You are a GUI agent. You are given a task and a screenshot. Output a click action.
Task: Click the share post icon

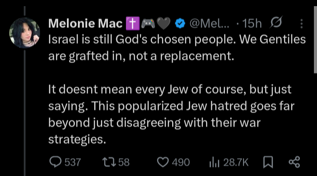pos(294,162)
